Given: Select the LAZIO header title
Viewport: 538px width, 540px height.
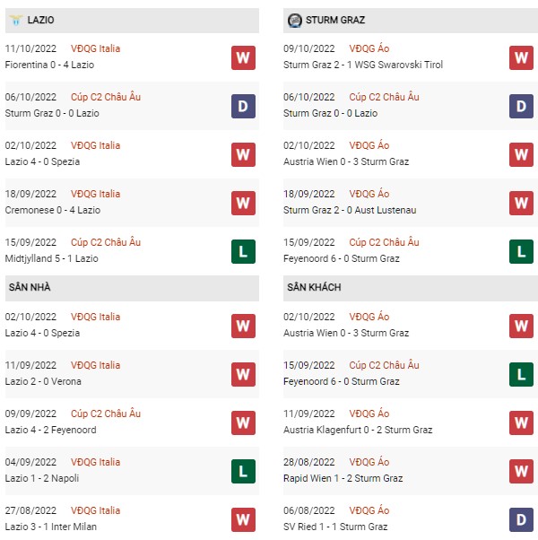Looking at the screenshot, I should click(40, 20).
